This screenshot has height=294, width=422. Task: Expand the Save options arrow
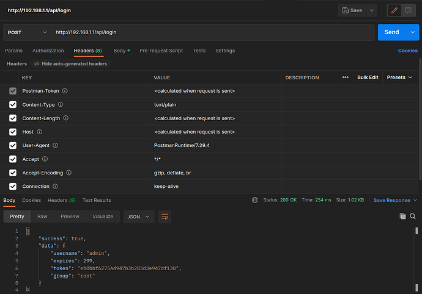click(x=371, y=10)
